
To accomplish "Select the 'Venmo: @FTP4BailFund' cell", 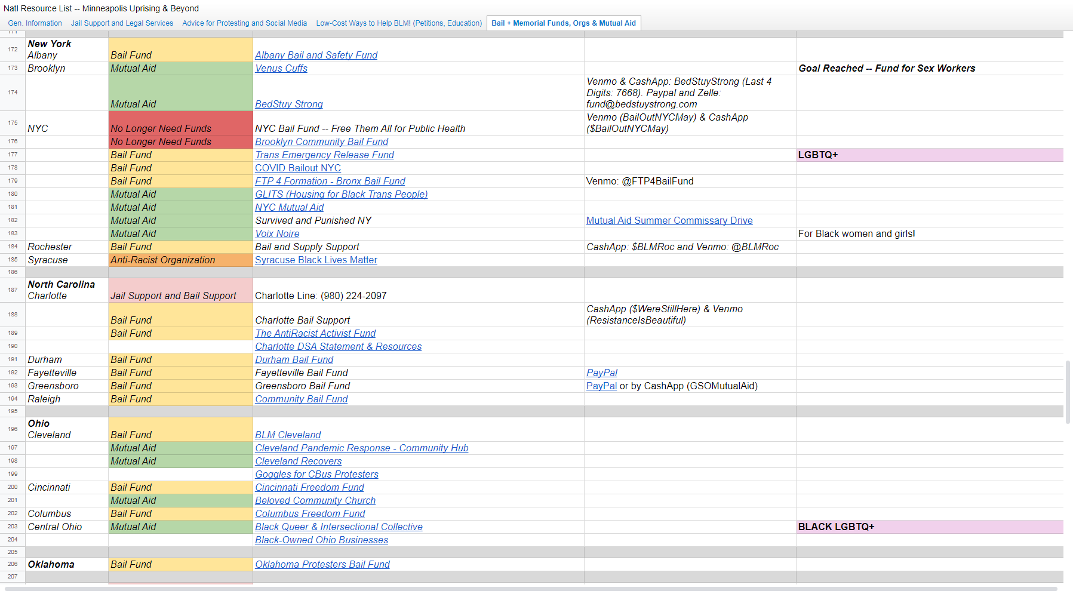I will 690,181.
